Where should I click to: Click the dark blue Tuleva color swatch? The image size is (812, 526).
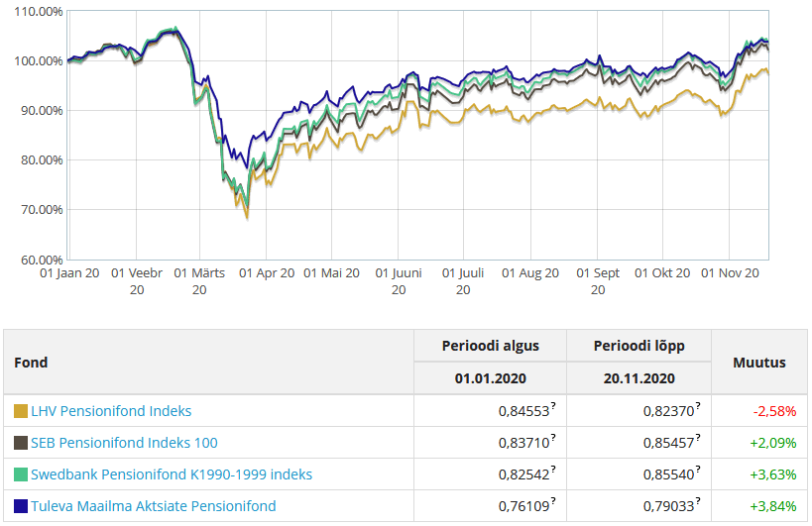tap(21, 506)
